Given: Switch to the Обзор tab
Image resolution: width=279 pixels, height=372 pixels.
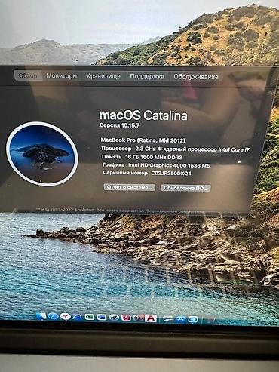Looking at the screenshot, I should pyautogui.click(x=28, y=75).
